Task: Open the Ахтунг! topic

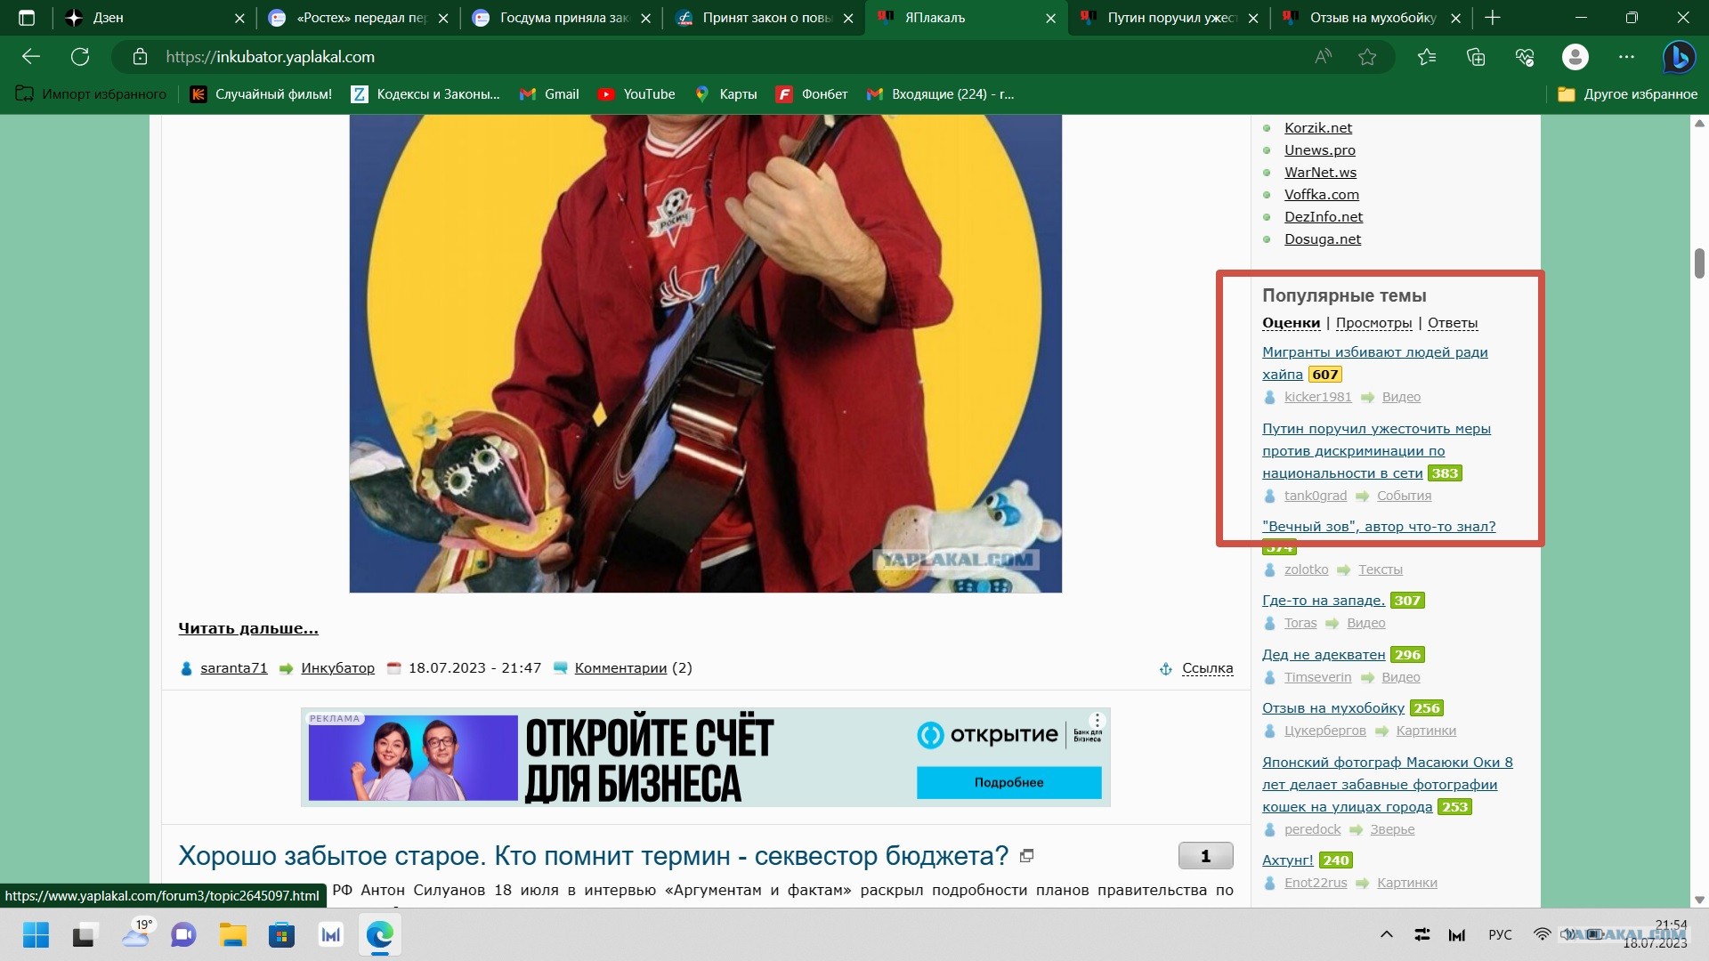Action: [1288, 860]
